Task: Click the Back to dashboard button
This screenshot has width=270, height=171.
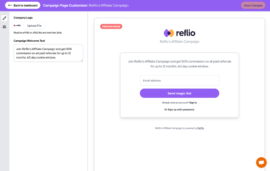Action: (23, 5)
